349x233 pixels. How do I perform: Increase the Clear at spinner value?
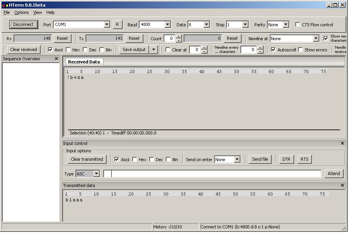(x=204, y=48)
